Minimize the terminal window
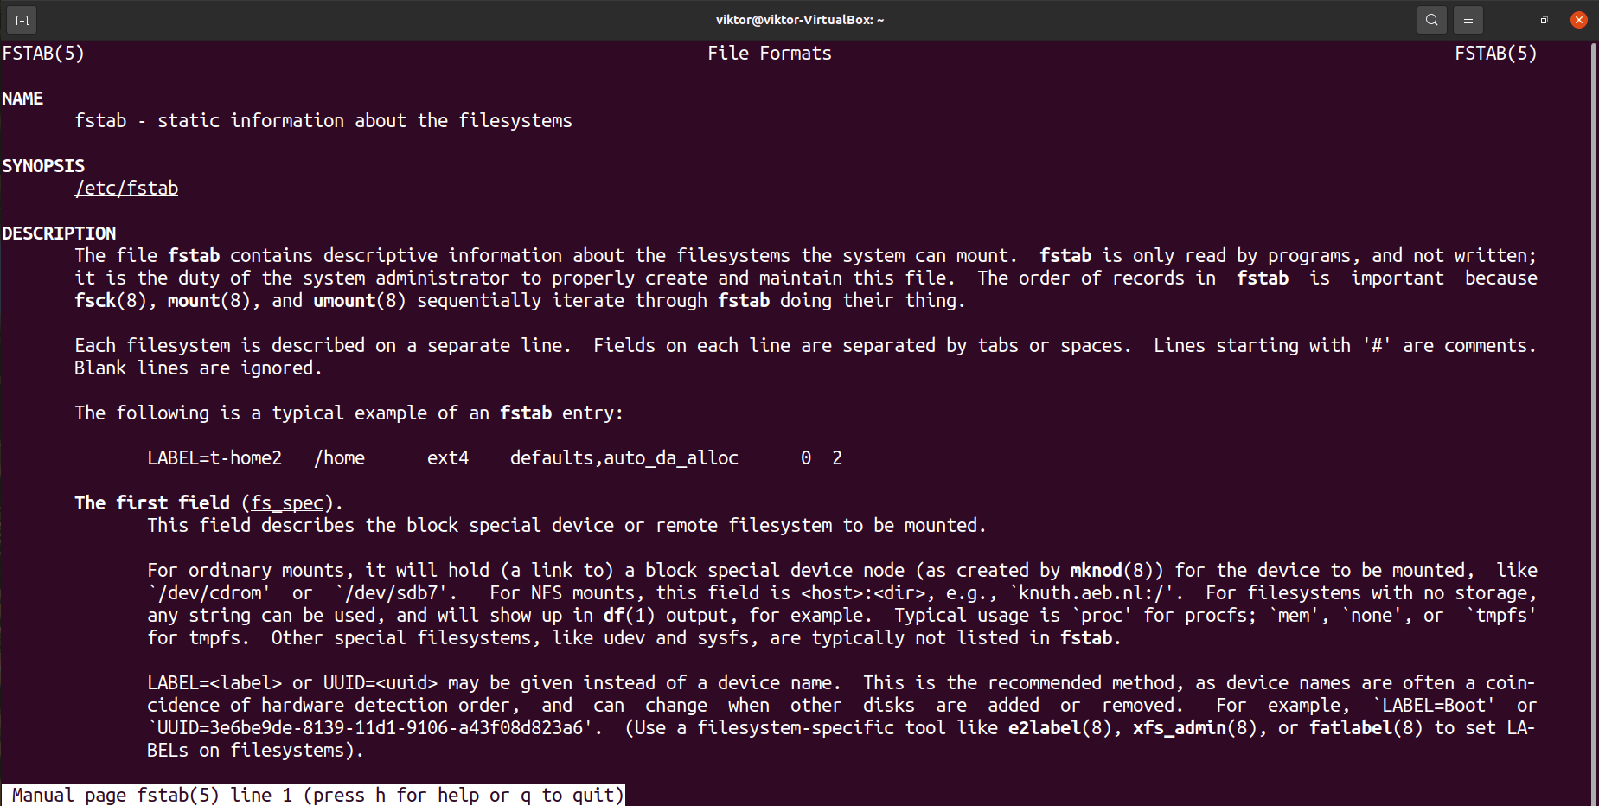 [1508, 19]
